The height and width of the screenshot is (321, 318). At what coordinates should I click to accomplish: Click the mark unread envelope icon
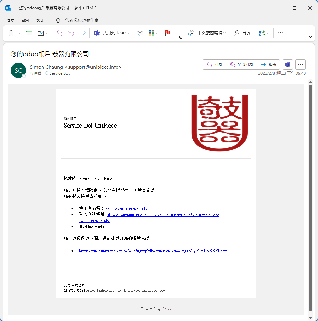pos(140,33)
